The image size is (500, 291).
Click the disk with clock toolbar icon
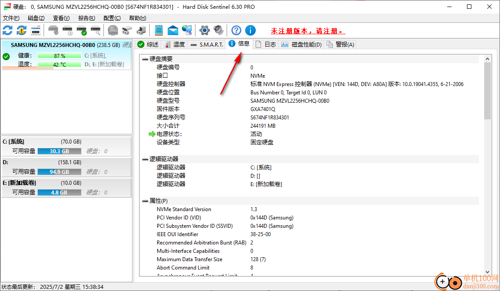point(67,31)
